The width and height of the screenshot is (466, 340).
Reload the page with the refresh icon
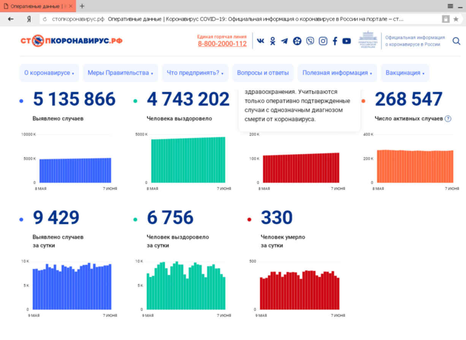(x=45, y=19)
